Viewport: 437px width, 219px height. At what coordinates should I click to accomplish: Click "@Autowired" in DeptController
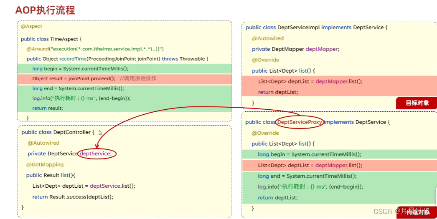tap(43, 143)
